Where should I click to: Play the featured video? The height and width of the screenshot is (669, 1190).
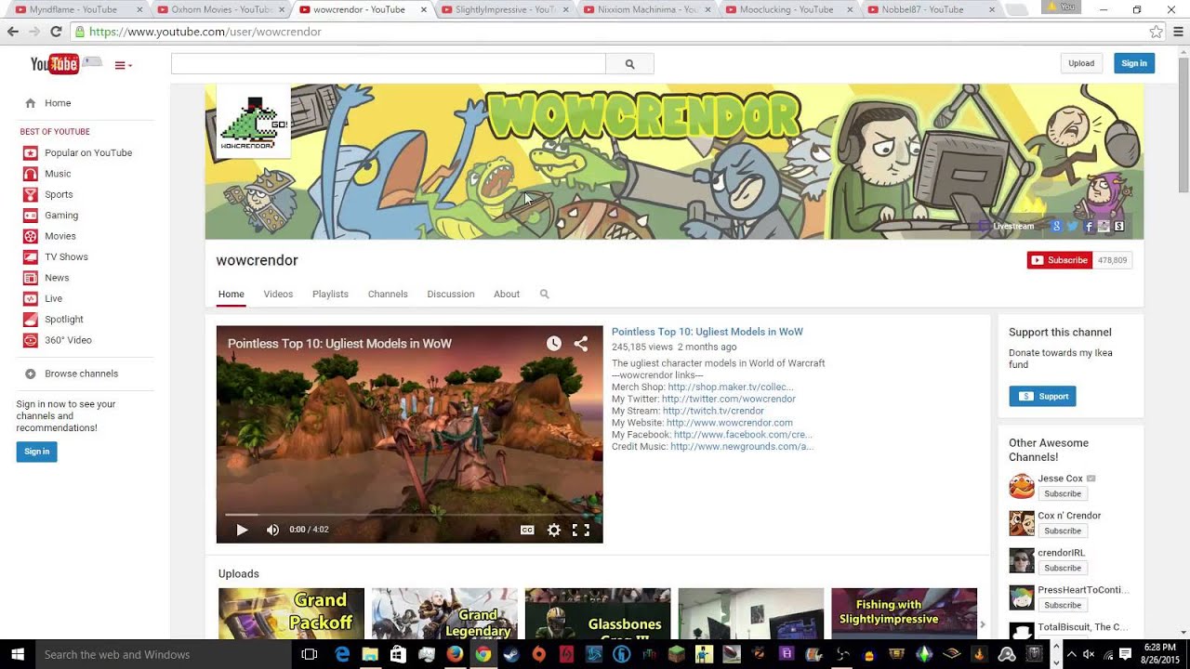click(x=242, y=530)
